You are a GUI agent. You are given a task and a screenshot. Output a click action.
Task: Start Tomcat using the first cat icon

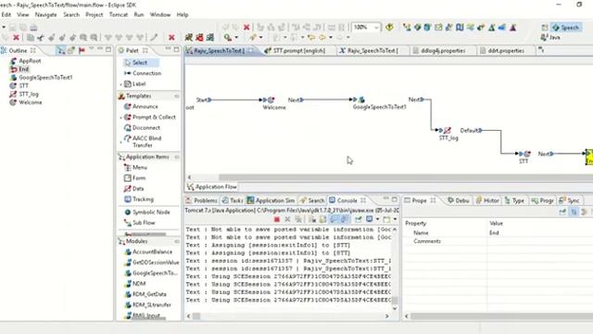tap(188, 37)
